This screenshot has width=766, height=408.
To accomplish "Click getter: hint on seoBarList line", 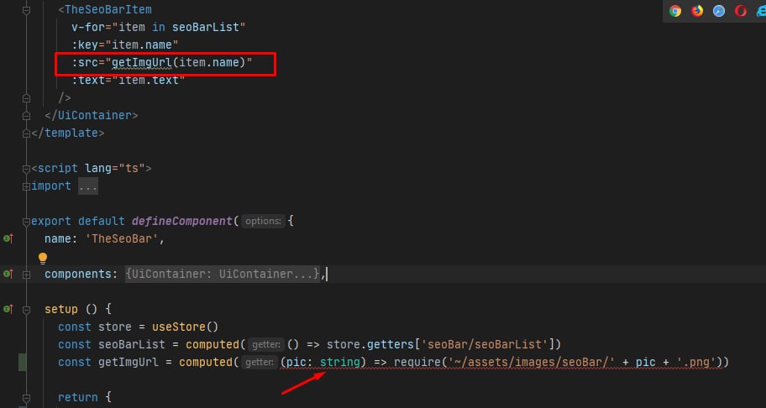I will [266, 344].
